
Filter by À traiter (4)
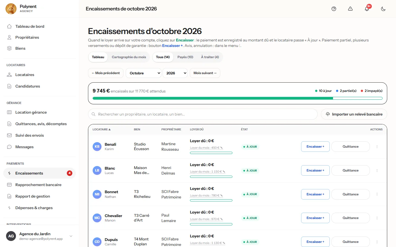(x=210, y=57)
